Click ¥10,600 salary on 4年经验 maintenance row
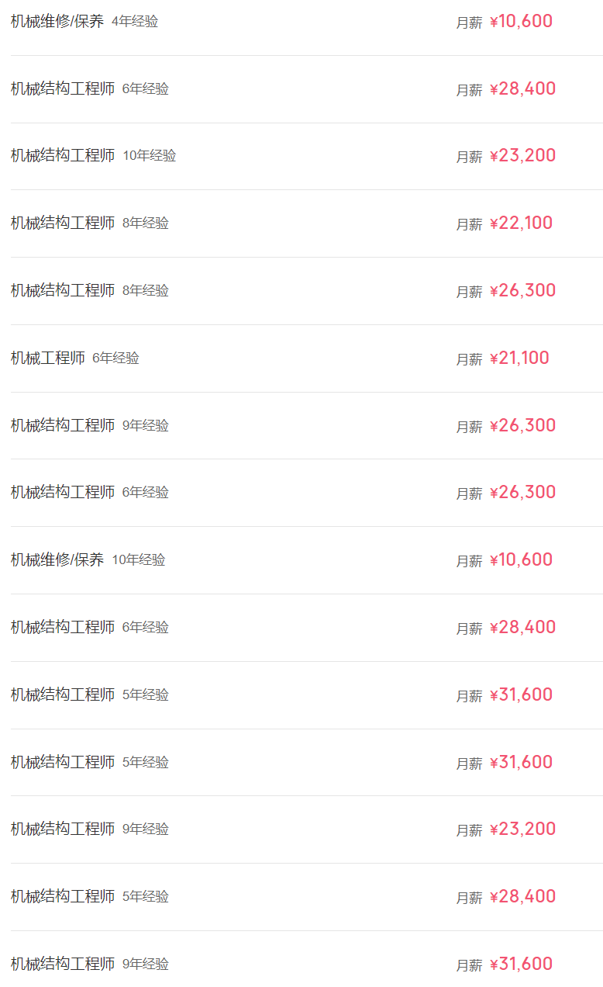The height and width of the screenshot is (987, 603). pyautogui.click(x=522, y=21)
